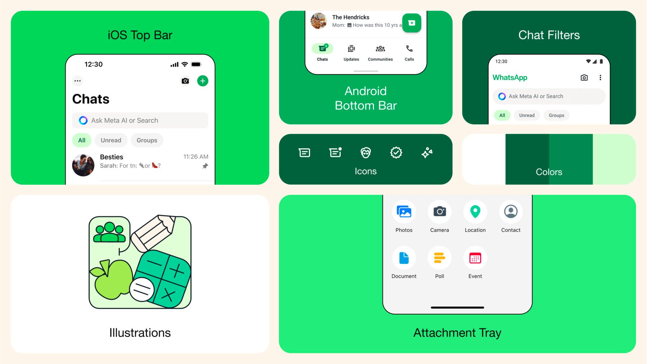Click the compose new chat icon
Image resolution: width=647 pixels, height=364 pixels.
pyautogui.click(x=202, y=81)
